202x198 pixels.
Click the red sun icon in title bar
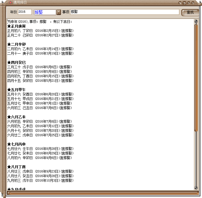[x=10, y=3]
